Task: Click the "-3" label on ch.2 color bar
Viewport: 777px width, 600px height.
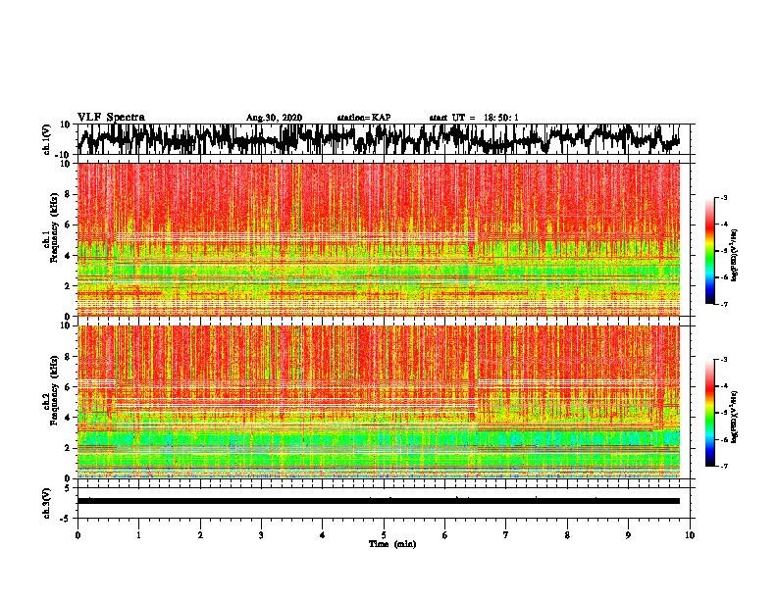Action: pos(723,360)
